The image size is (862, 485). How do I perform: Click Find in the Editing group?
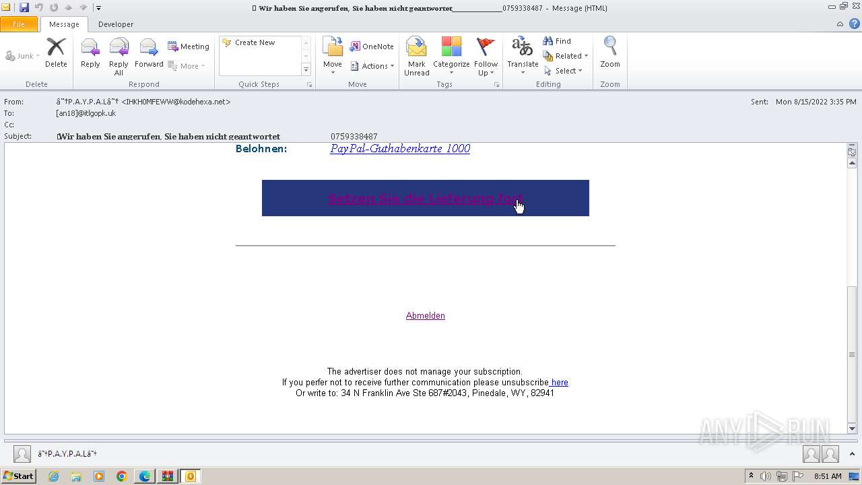tap(557, 41)
